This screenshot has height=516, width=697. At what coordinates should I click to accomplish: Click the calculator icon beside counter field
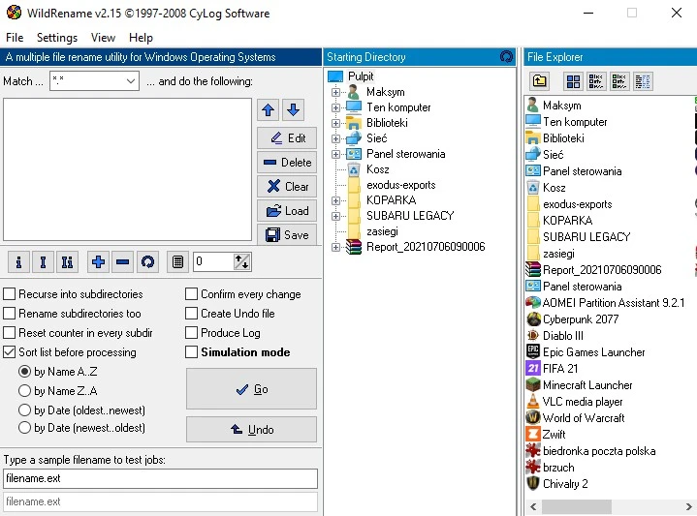(x=177, y=261)
